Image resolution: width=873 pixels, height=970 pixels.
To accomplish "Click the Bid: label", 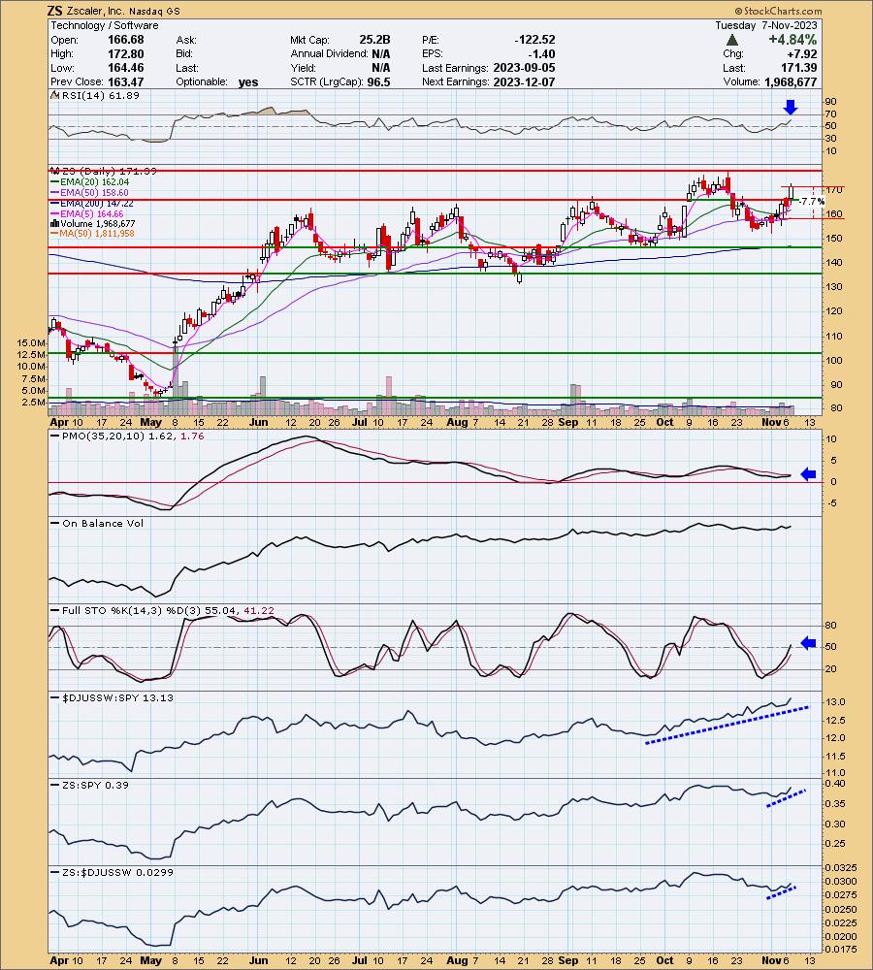I will pyautogui.click(x=184, y=53).
